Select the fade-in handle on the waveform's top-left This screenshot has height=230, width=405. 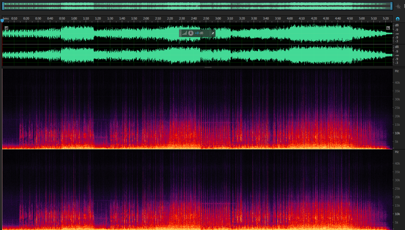[x=6, y=27]
